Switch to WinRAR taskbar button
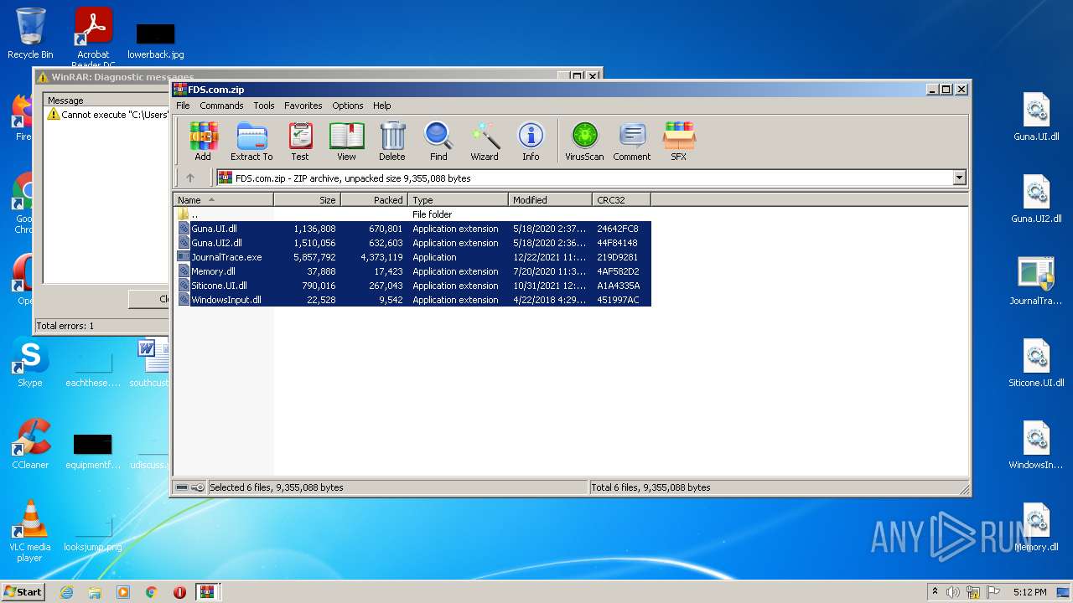 207,592
